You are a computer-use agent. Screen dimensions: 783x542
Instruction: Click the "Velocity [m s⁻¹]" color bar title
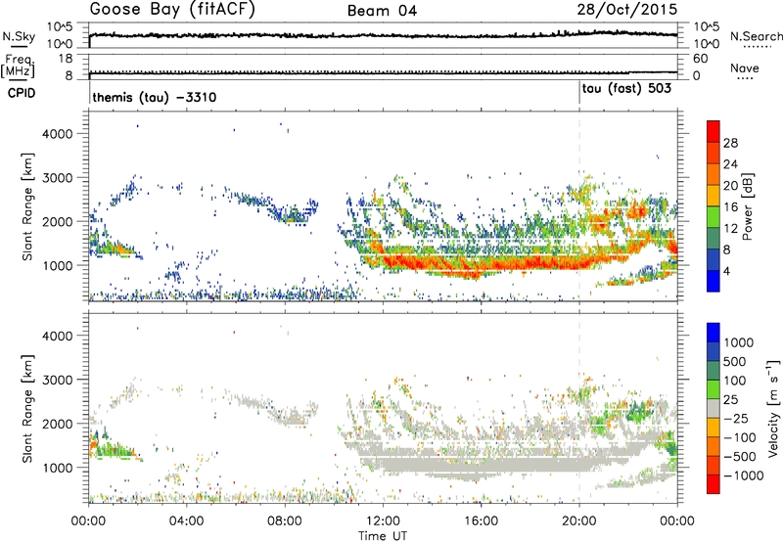(x=773, y=408)
